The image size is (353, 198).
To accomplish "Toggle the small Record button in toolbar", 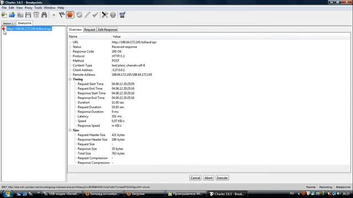I will point(54,15).
